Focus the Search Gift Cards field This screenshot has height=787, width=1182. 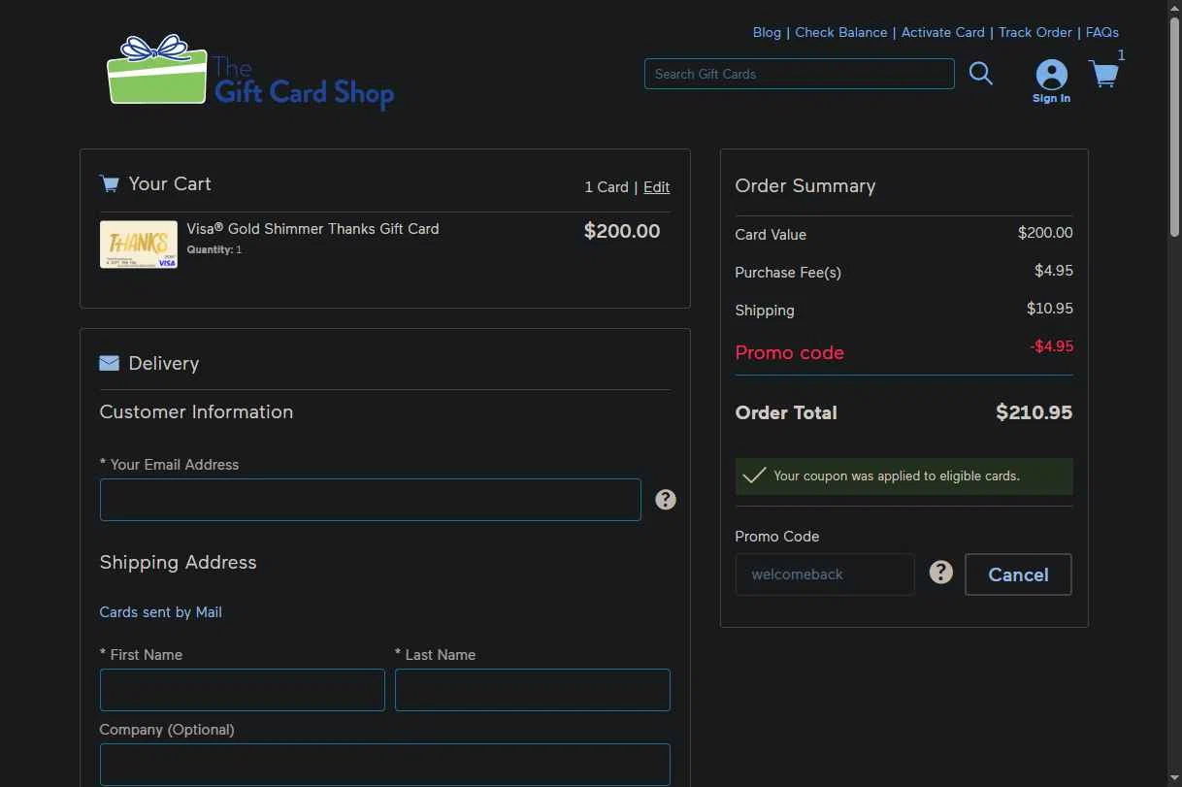(800, 74)
